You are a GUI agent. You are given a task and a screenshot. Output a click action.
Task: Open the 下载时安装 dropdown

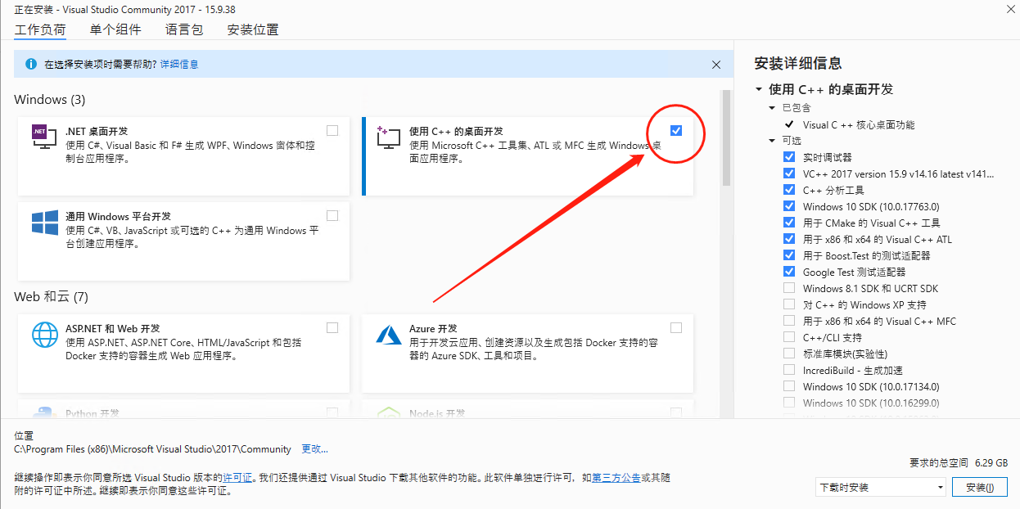(x=881, y=487)
